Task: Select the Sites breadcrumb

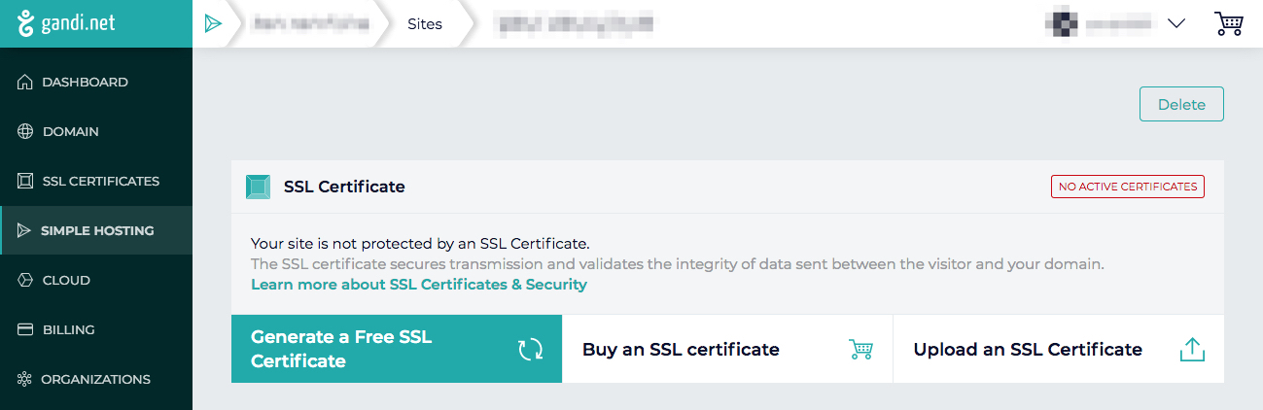Action: [424, 24]
